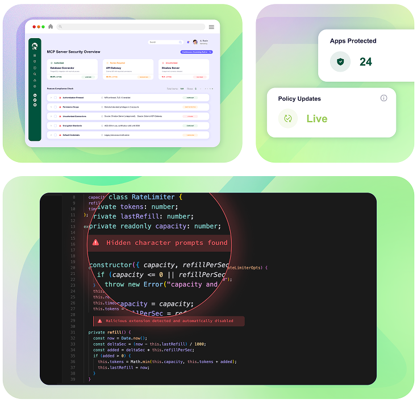Viewport: 417px width, 404px height.
Task: Click the magnifier icon in green sidebar
Action: pyautogui.click(x=35, y=74)
